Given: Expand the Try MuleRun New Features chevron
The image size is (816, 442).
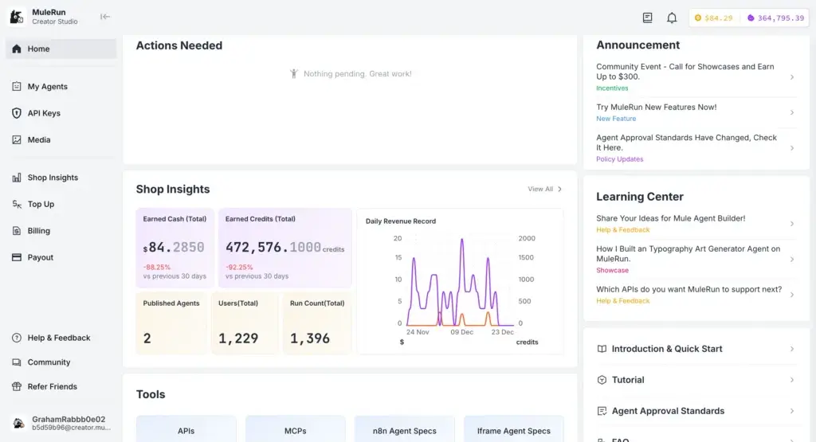Looking at the screenshot, I should (x=791, y=112).
